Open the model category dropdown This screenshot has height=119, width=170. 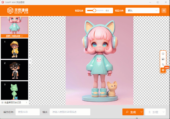click(142, 10)
